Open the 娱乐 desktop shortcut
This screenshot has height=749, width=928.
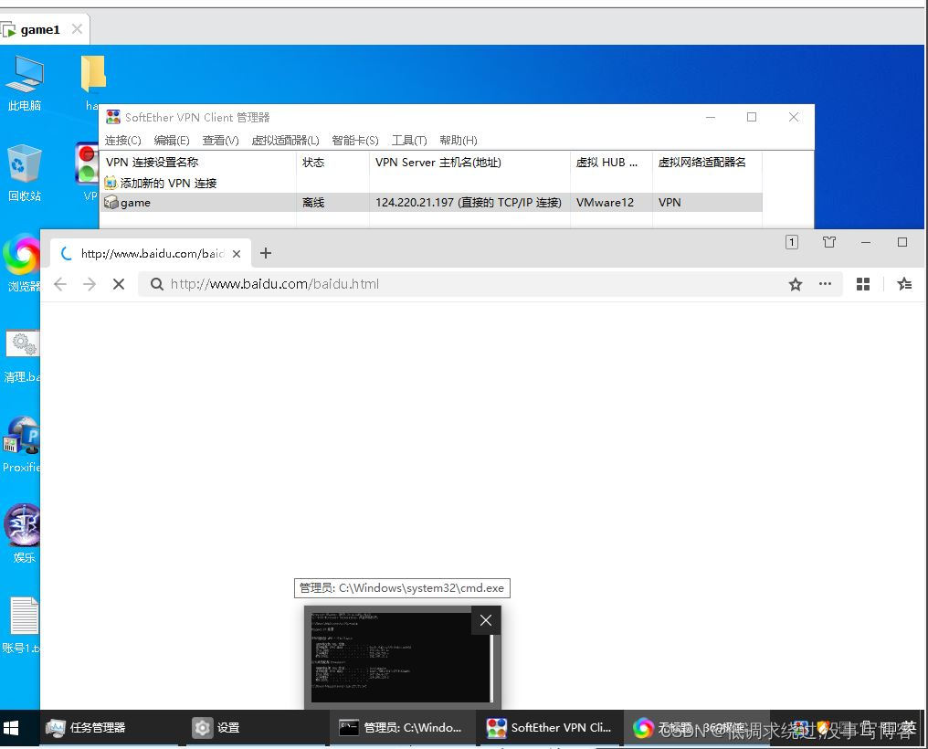click(x=23, y=533)
